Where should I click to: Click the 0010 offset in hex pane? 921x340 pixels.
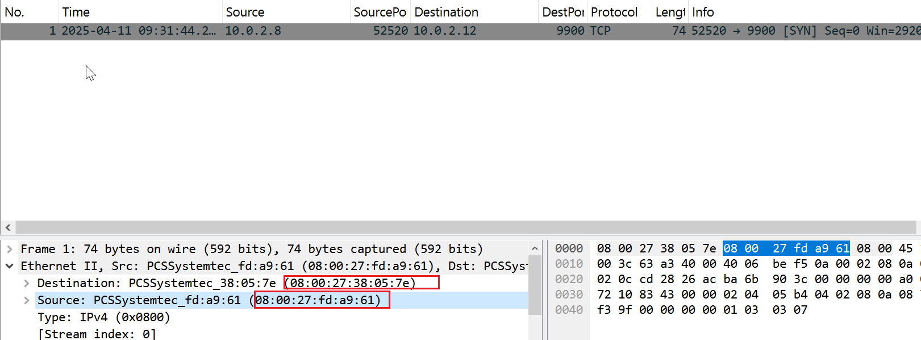pyautogui.click(x=569, y=264)
